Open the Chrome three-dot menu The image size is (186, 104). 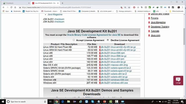(x=183, y=7)
